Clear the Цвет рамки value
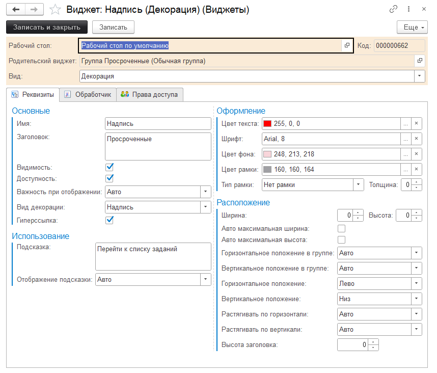Image resolution: width=437 pixels, height=373 pixels. tap(416, 170)
